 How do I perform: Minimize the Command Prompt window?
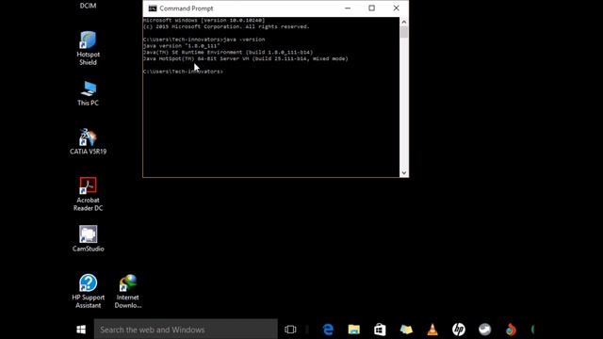click(348, 8)
